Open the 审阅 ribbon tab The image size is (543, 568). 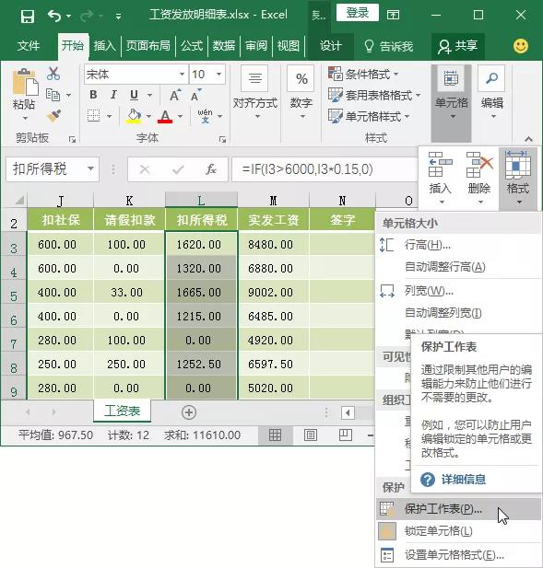point(256,46)
